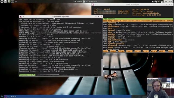
Task: Click the bottom panel plus icon
Action: 2,96
